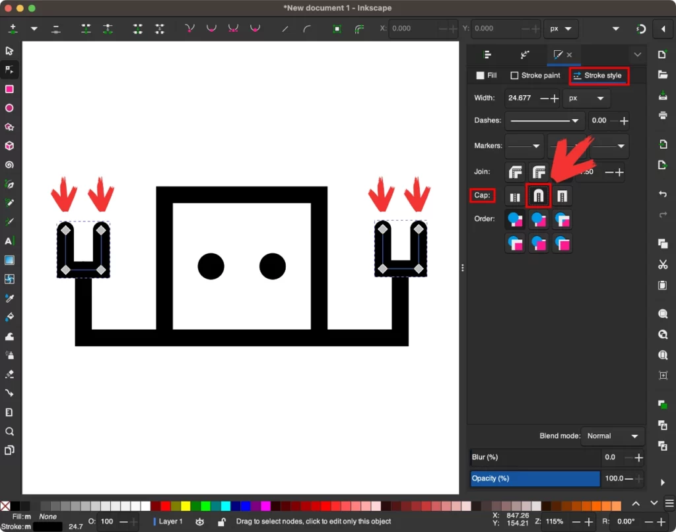The height and width of the screenshot is (532, 676).
Task: Select square cap style
Action: [562, 196]
